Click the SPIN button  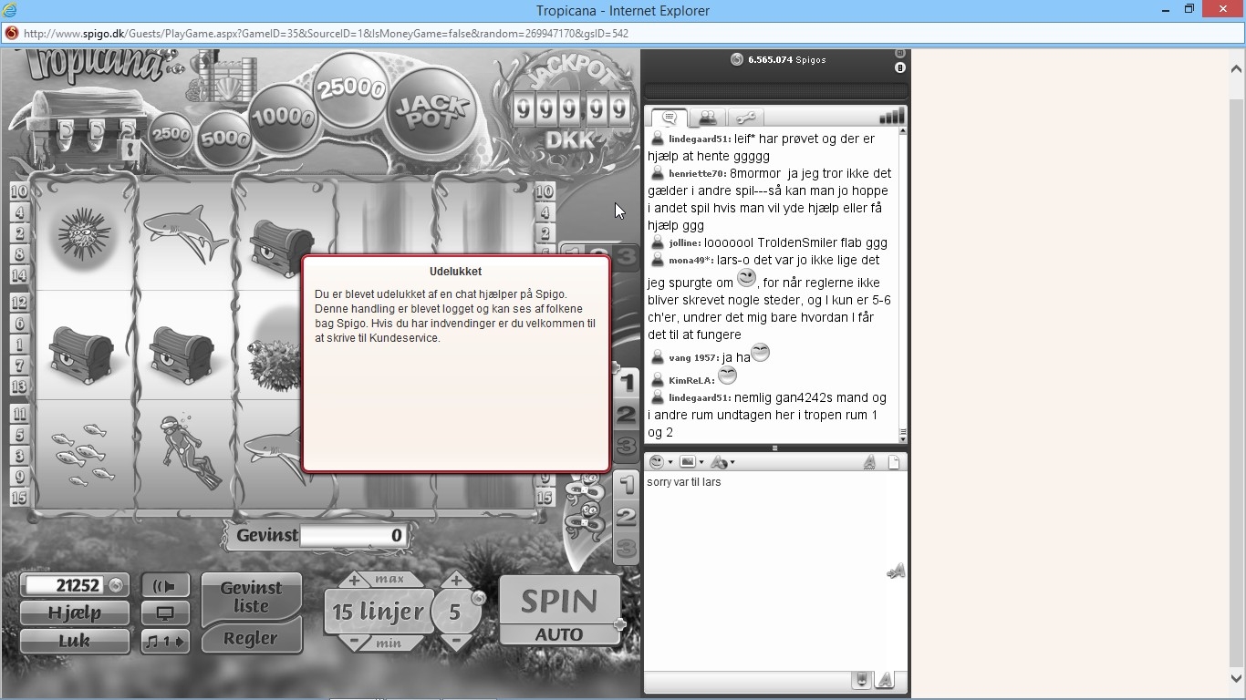point(559,602)
